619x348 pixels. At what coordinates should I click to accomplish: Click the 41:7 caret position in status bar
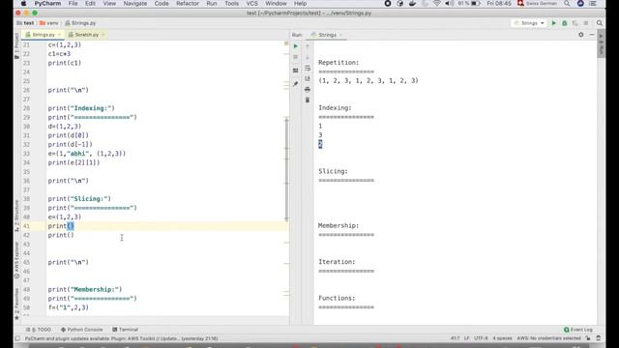pyautogui.click(x=455, y=338)
